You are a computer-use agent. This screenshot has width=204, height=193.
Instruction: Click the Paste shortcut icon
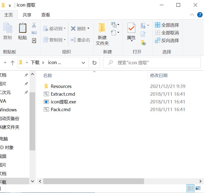(x=34, y=40)
